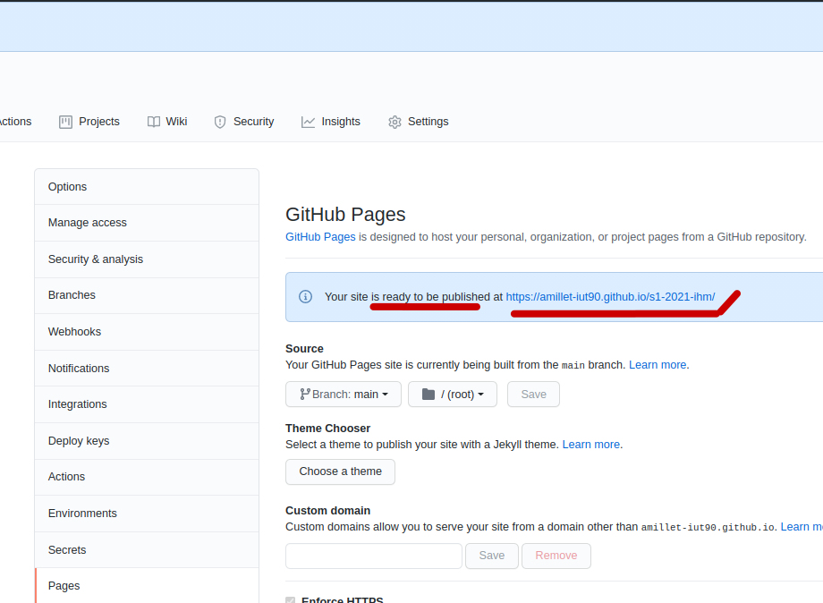823x603 pixels.
Task: Open Webhooks in the settings sidebar
Action: [x=74, y=332]
